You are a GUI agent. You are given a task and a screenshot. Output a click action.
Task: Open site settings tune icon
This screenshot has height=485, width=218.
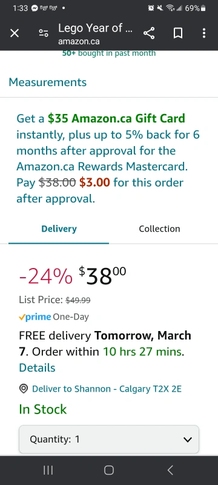pos(44,33)
